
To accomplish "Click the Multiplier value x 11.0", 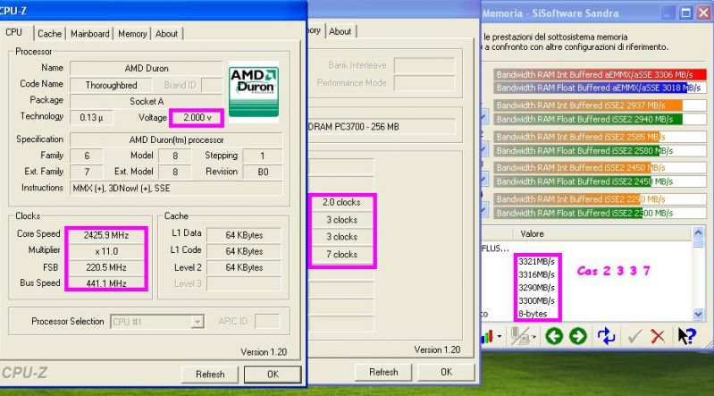I will [x=106, y=251].
